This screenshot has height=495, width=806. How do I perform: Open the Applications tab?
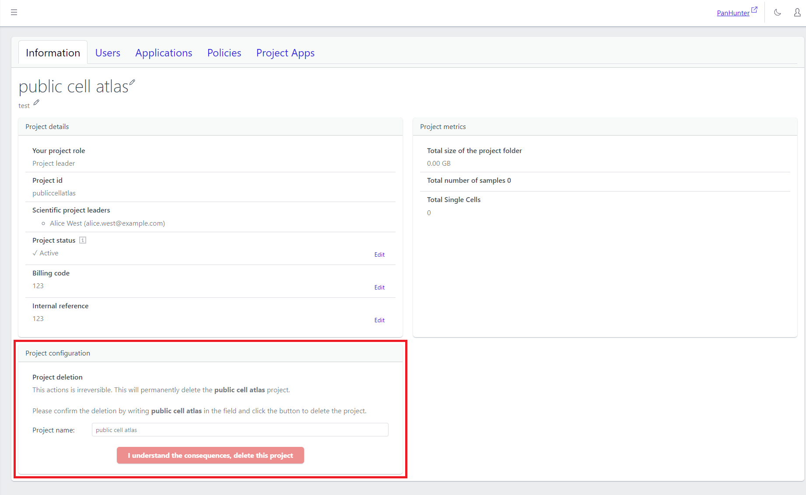point(164,53)
